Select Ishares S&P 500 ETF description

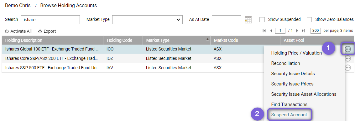coord(52,68)
